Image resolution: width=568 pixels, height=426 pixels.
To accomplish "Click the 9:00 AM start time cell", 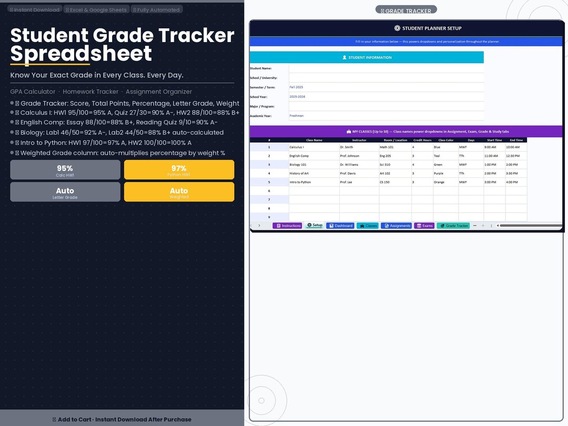I will point(494,147).
